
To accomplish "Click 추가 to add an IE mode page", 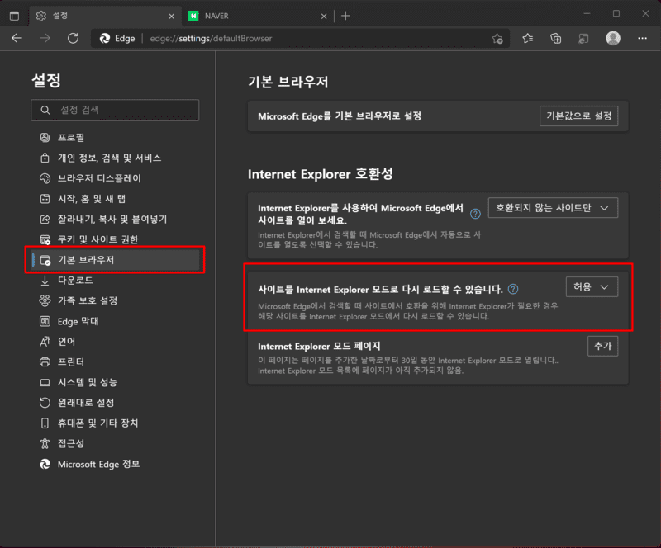I will pos(603,347).
